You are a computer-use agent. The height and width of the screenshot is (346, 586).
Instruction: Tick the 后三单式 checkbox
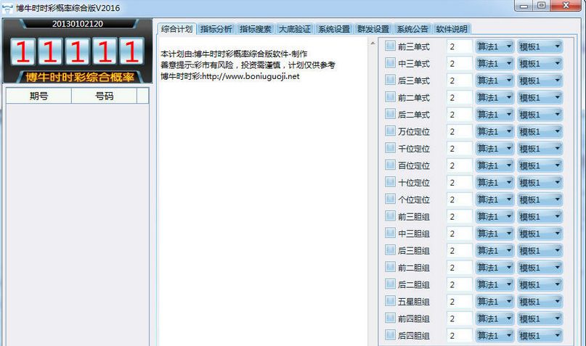tap(390, 80)
